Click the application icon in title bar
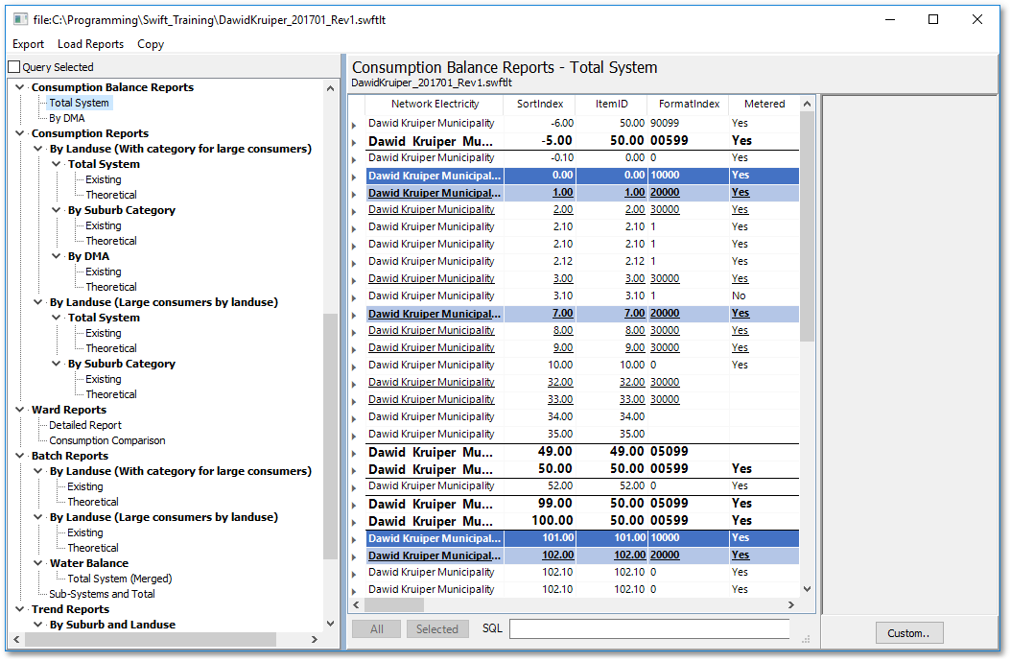This screenshot has width=1011, height=662. pos(20,19)
